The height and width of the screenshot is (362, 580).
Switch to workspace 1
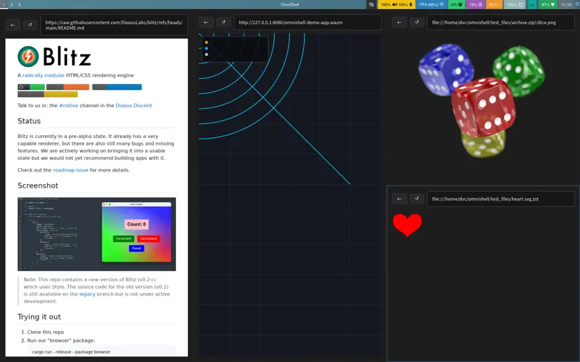coord(4,4)
